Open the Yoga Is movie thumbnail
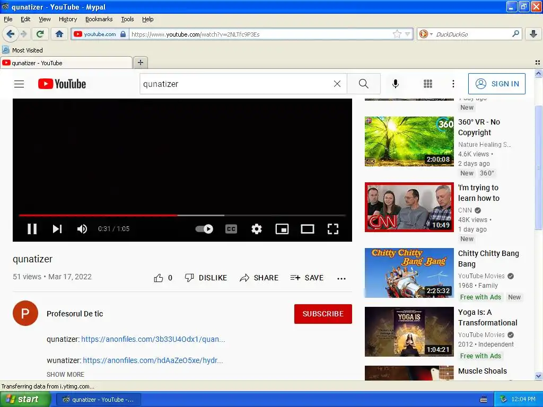Viewport: 543px width, 407px height. (409, 332)
